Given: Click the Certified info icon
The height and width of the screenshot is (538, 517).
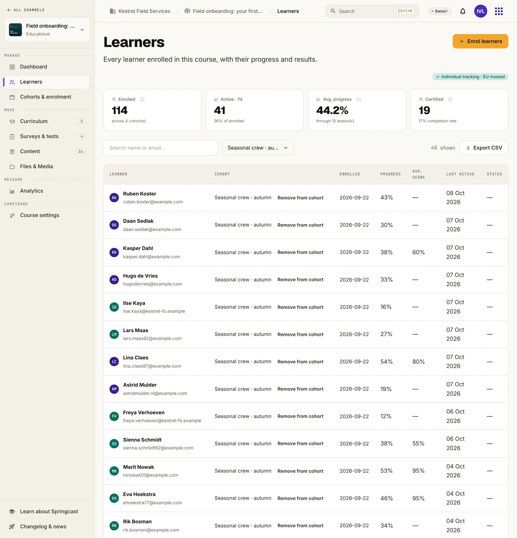Looking at the screenshot, I should (x=450, y=99).
